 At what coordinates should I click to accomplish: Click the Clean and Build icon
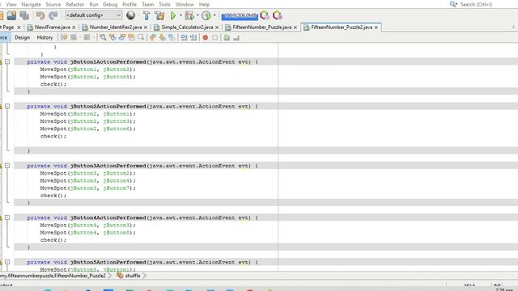pos(159,15)
